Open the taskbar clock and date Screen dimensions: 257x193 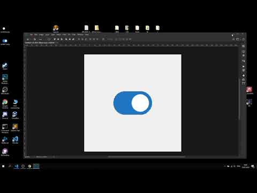point(246,166)
